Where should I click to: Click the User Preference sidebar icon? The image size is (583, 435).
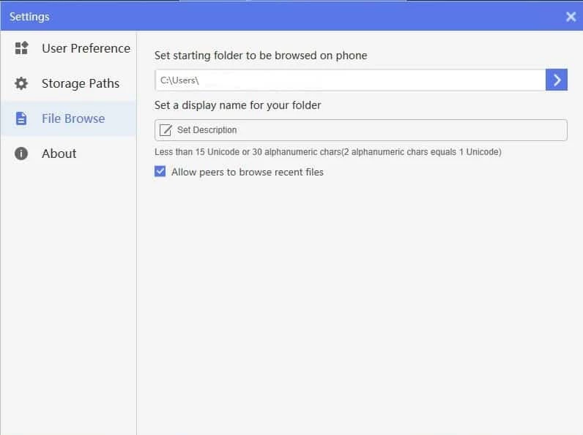21,48
